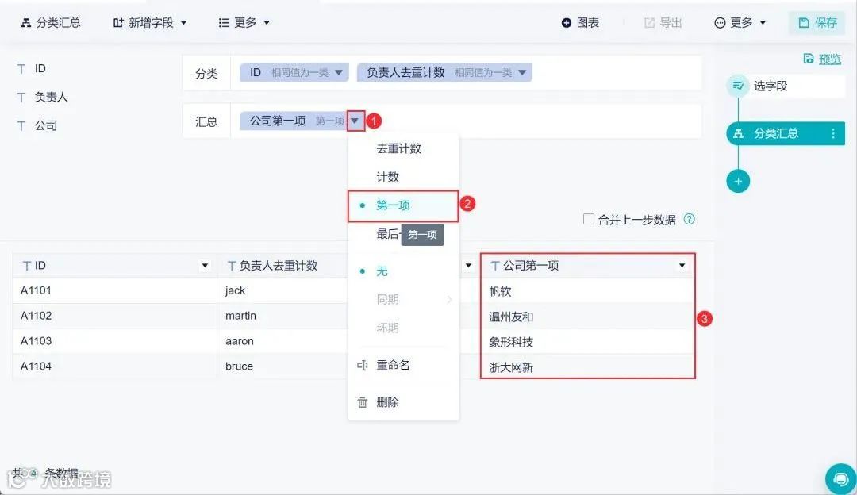Click the + icon to add an analysis step
The height and width of the screenshot is (495, 857).
(x=738, y=181)
